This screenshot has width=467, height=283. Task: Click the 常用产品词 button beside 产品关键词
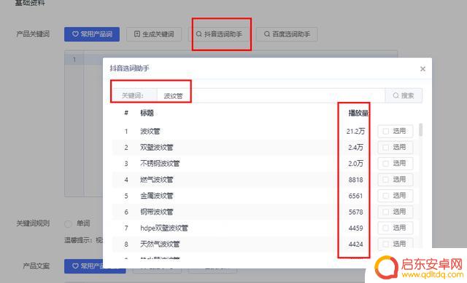(92, 34)
